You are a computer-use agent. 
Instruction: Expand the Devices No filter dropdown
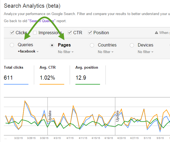(145, 52)
